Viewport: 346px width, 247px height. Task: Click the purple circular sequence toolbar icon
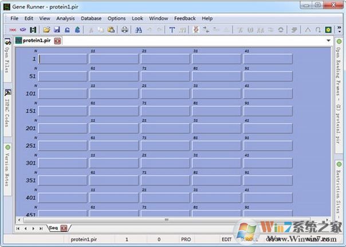pos(23,30)
